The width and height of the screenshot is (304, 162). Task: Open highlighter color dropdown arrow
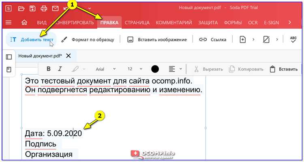tap(84, 69)
